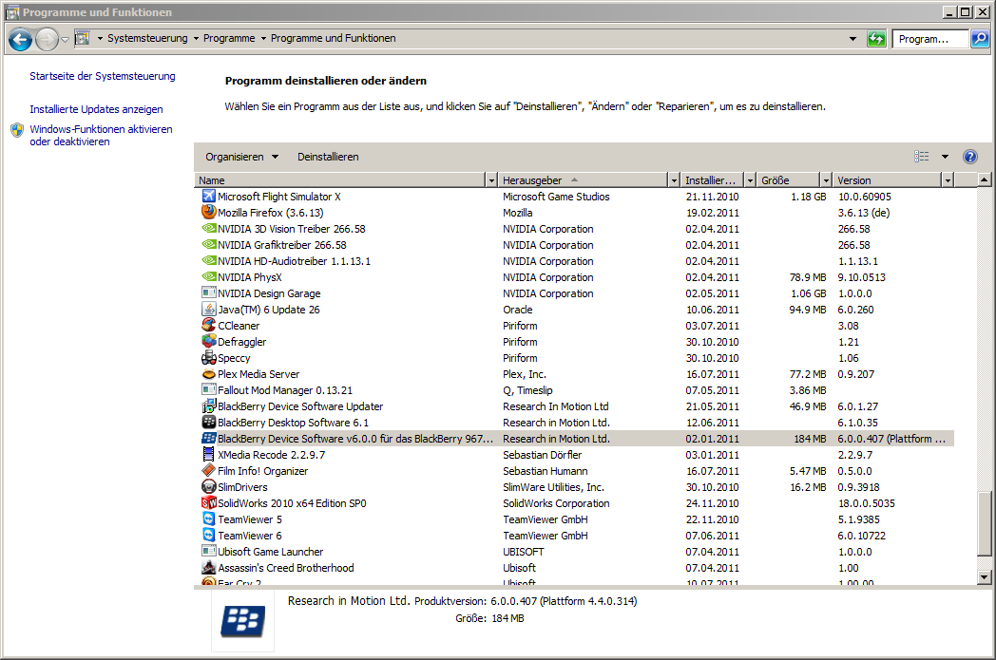Click the TeamViewer 5 icon

tap(208, 519)
